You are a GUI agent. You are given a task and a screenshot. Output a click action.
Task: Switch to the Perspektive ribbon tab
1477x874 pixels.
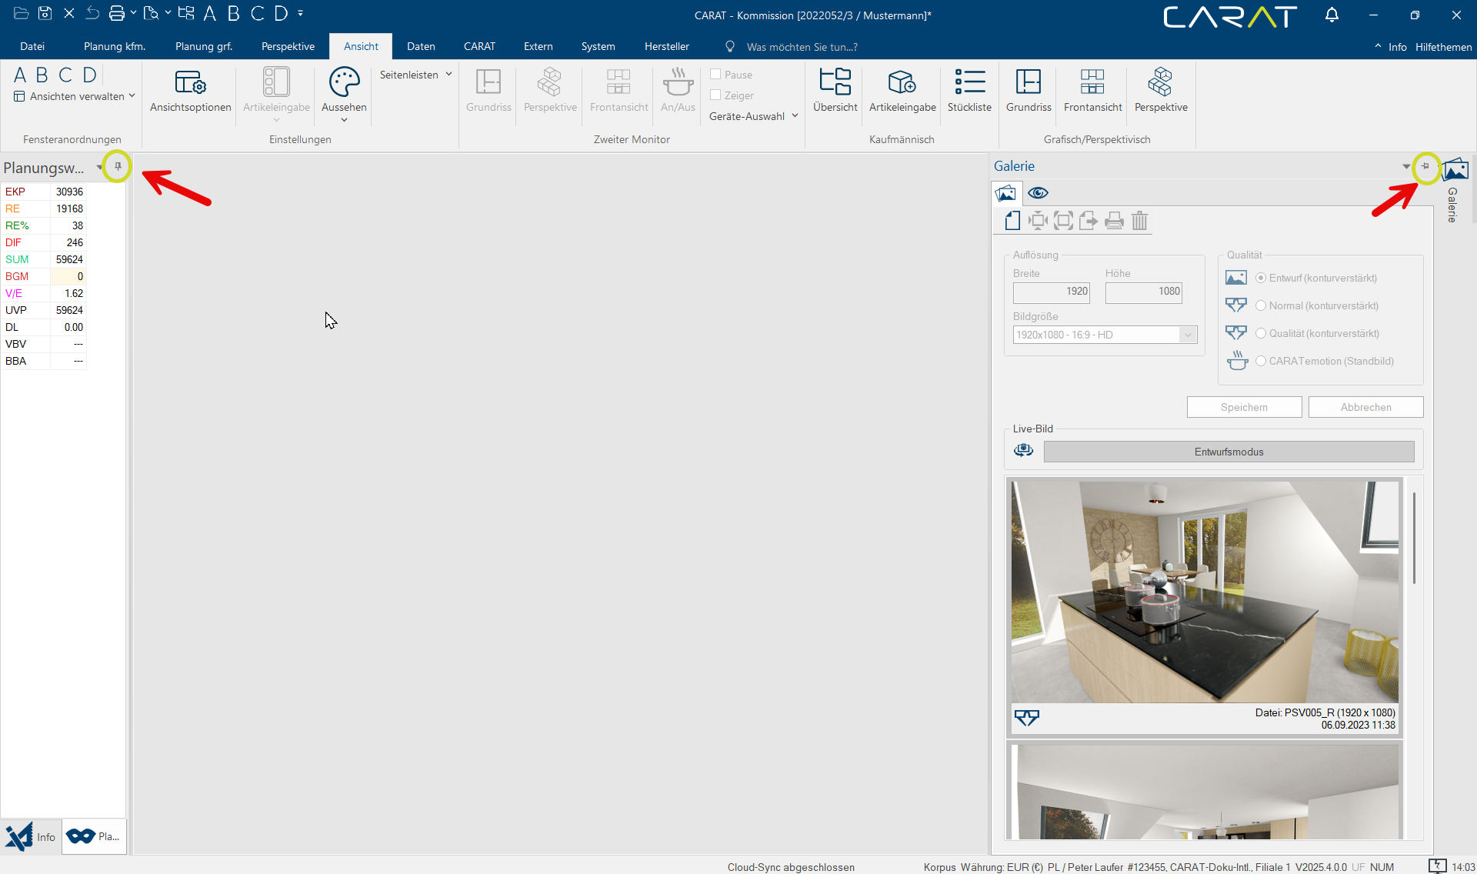tap(288, 46)
